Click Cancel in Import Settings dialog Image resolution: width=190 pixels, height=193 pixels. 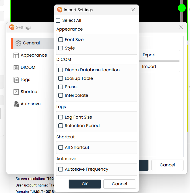[119, 184]
